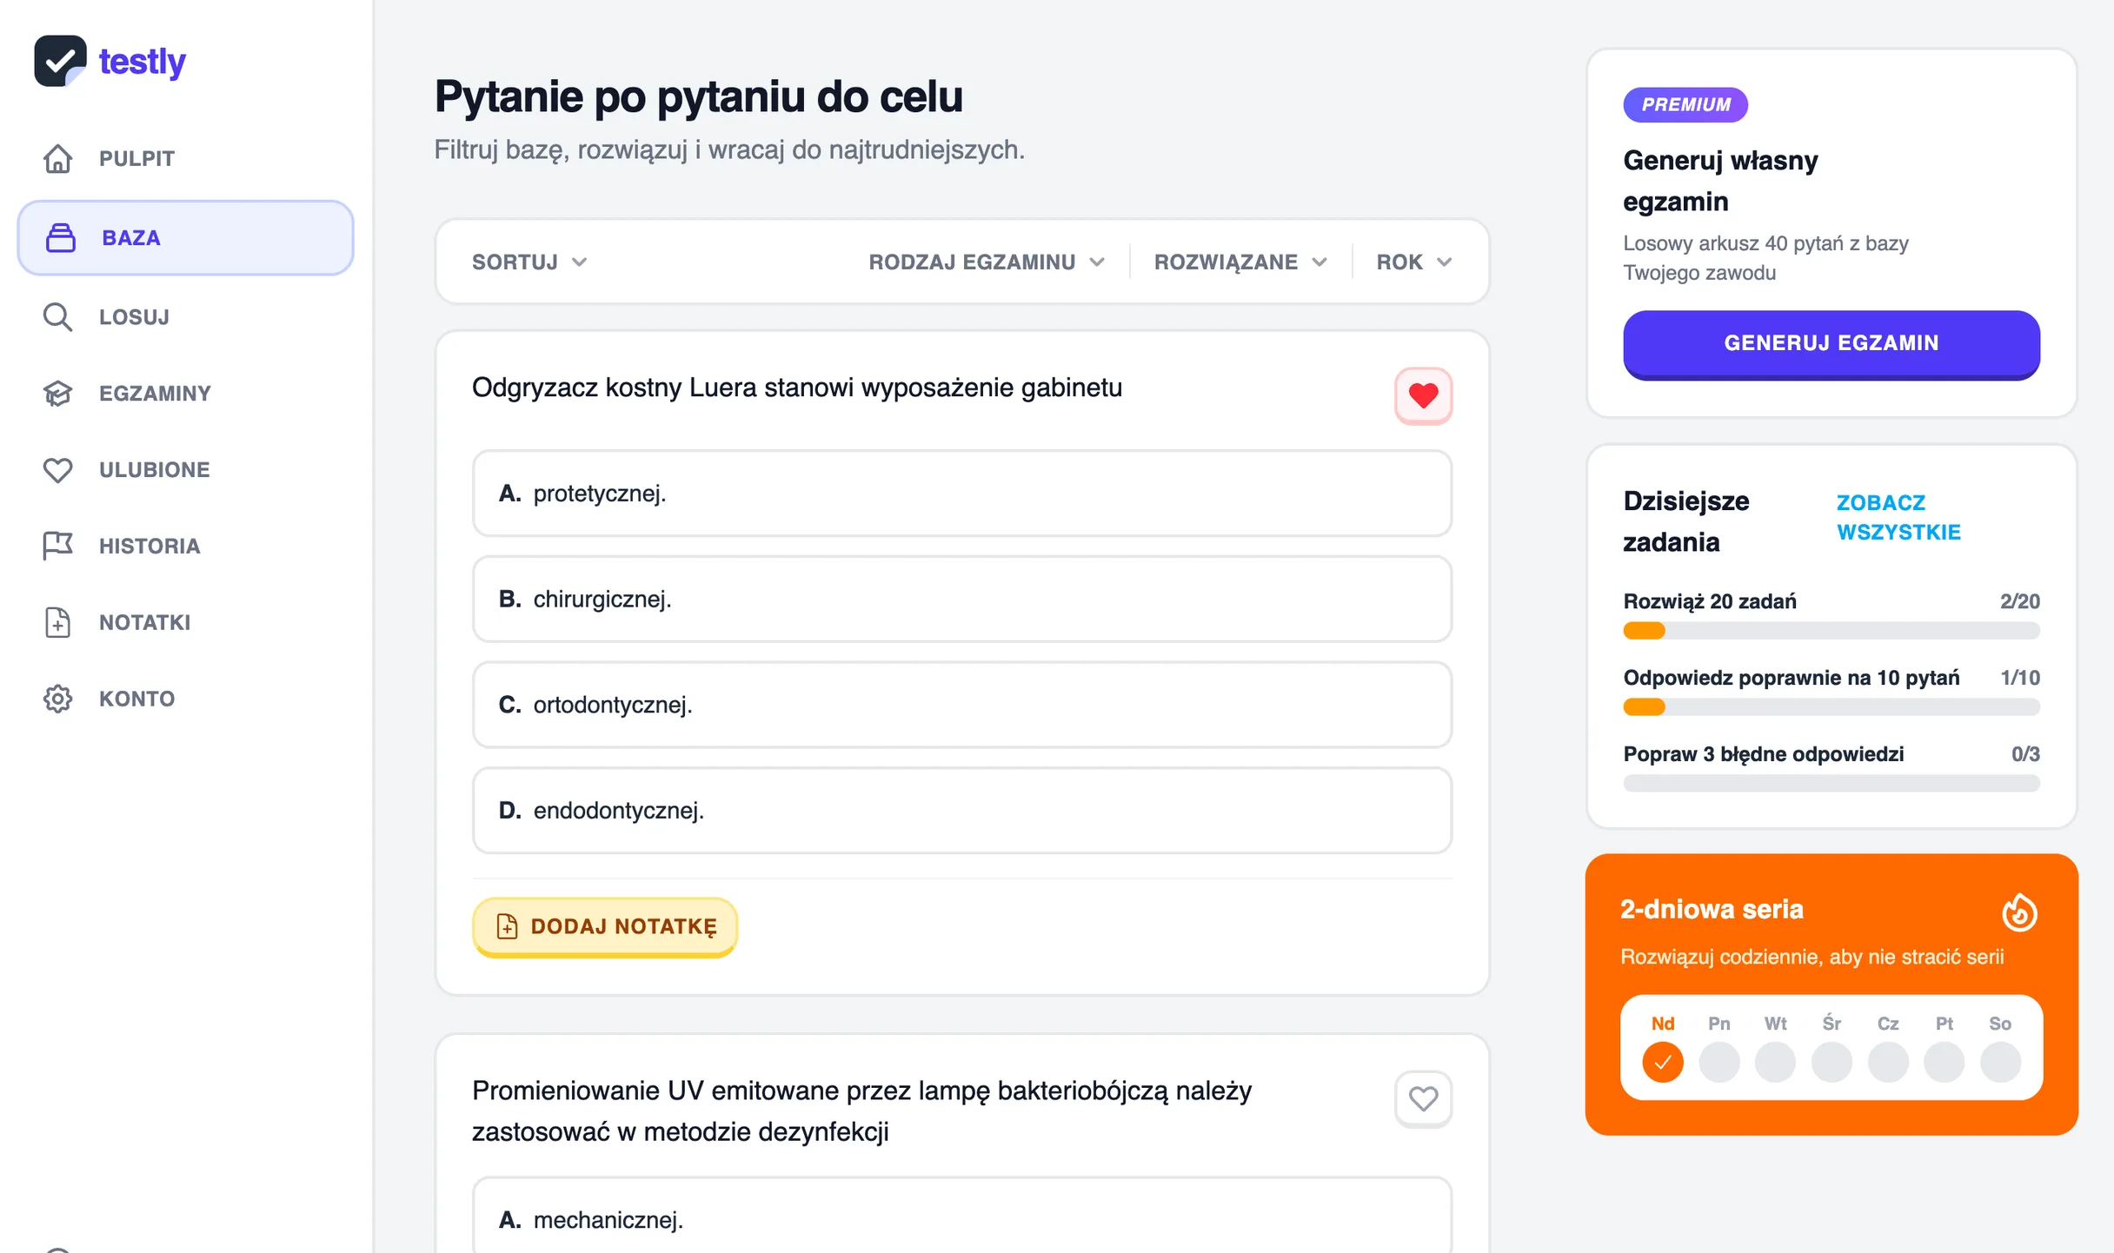Favorite the Promieniowanie UV question
This screenshot has height=1253, width=2114.
pos(1423,1099)
